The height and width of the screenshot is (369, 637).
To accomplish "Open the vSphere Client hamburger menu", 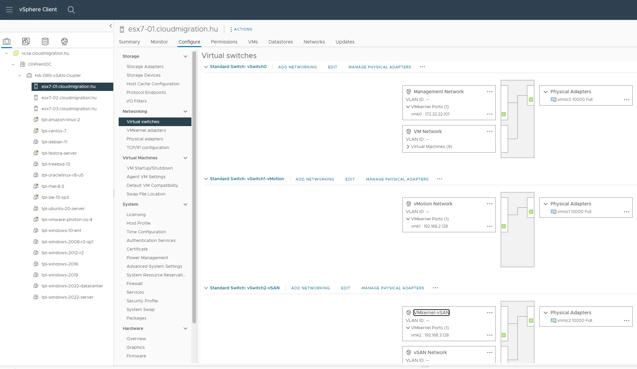I will click(9, 10).
